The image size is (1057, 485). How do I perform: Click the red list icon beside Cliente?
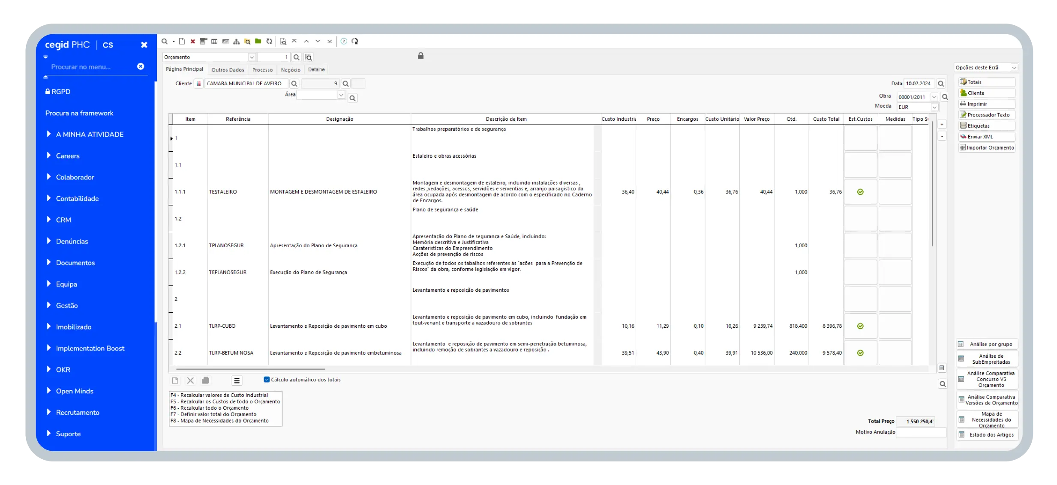pos(198,84)
